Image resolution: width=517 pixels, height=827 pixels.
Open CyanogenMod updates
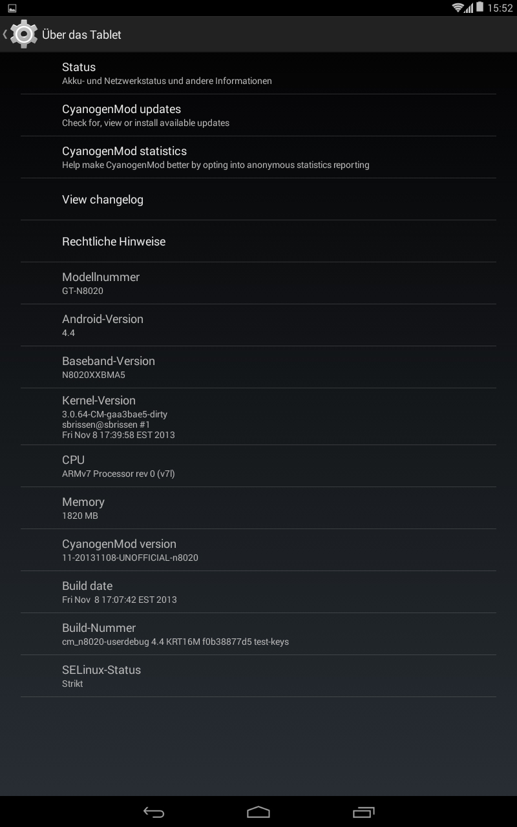(x=258, y=115)
